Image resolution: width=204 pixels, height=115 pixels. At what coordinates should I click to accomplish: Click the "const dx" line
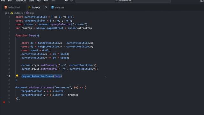pos(57,43)
